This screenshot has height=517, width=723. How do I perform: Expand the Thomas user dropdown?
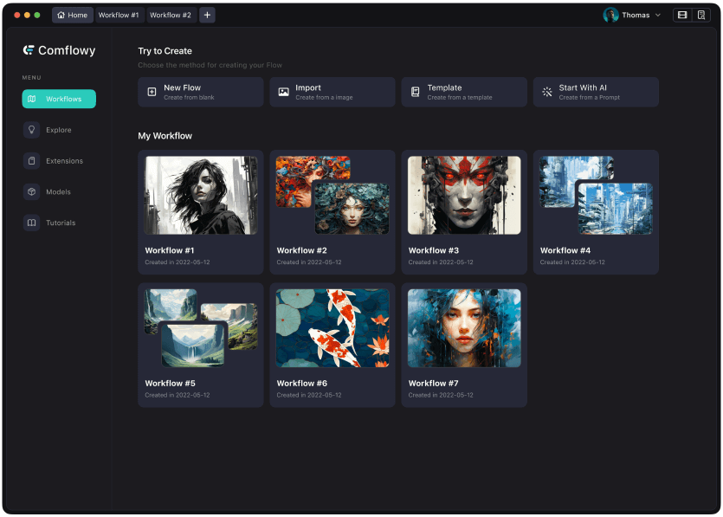click(657, 15)
